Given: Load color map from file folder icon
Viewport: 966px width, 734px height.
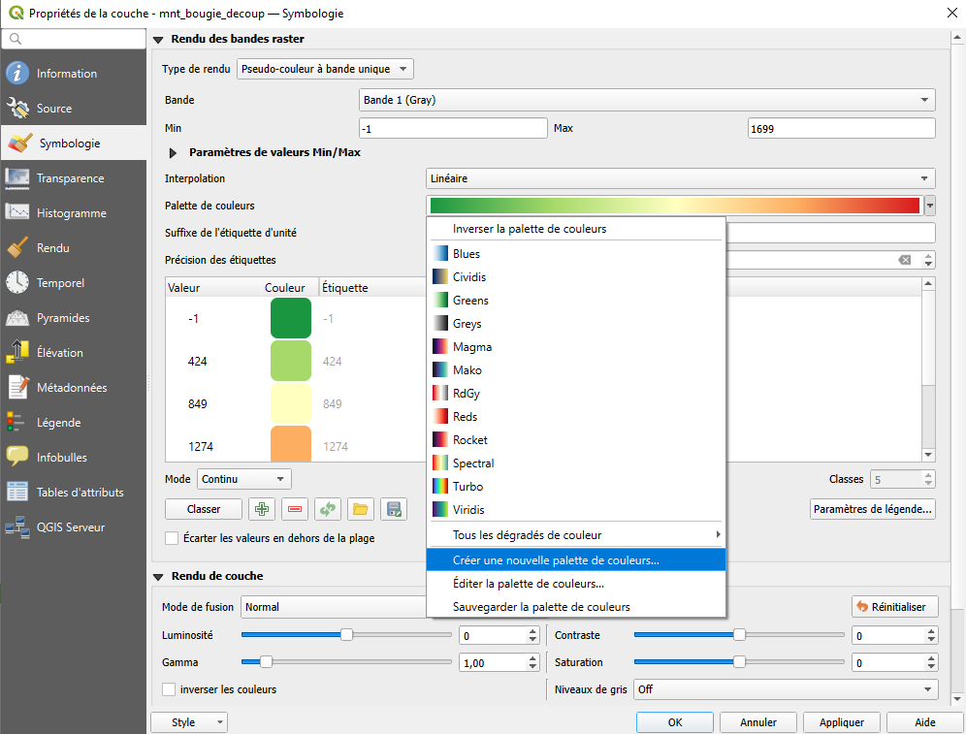Looking at the screenshot, I should pyautogui.click(x=360, y=509).
